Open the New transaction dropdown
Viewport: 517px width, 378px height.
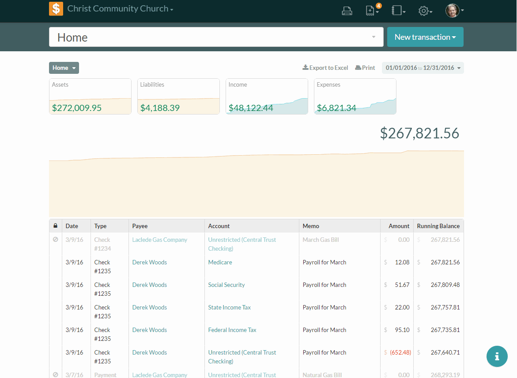(x=425, y=37)
